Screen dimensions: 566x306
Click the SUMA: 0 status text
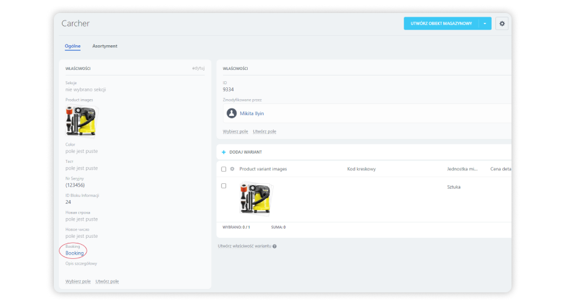[x=278, y=227]
